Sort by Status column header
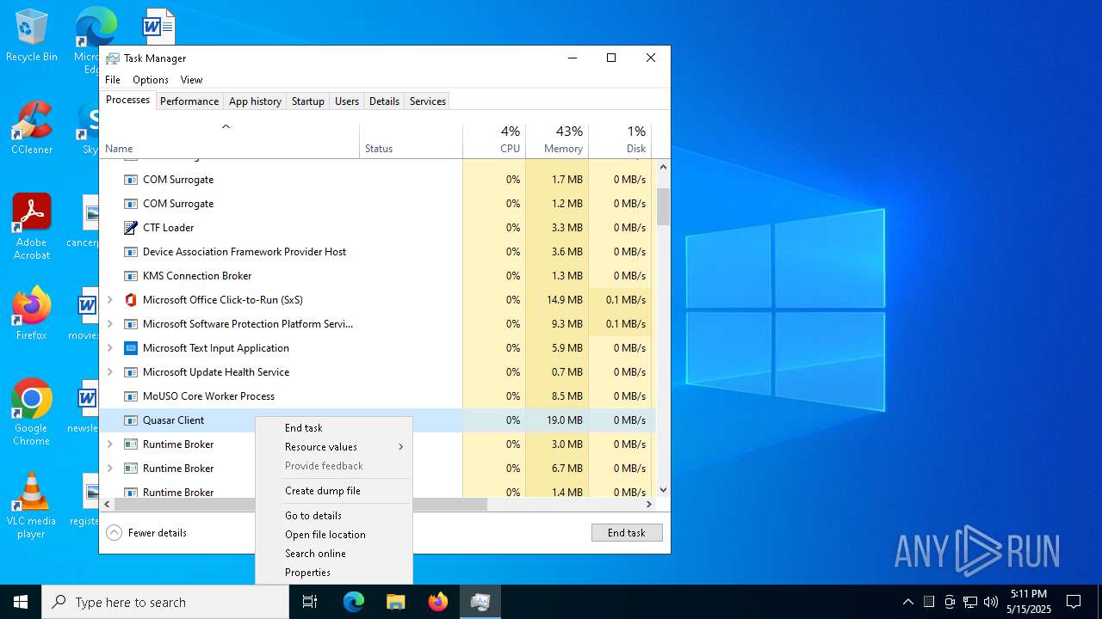Image resolution: width=1102 pixels, height=619 pixels. pos(411,141)
